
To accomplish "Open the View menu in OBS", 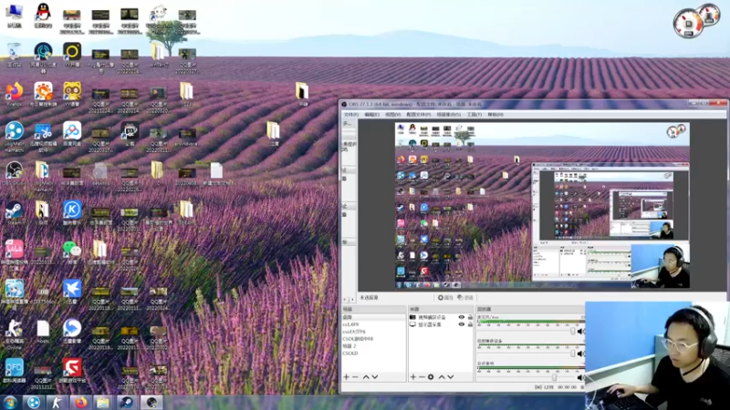I will (393, 115).
